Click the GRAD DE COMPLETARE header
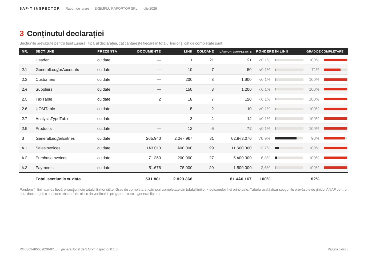This screenshot has width=368, height=256. (325, 51)
